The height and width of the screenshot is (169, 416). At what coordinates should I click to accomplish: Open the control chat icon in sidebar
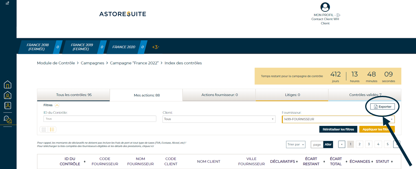tap(7, 119)
